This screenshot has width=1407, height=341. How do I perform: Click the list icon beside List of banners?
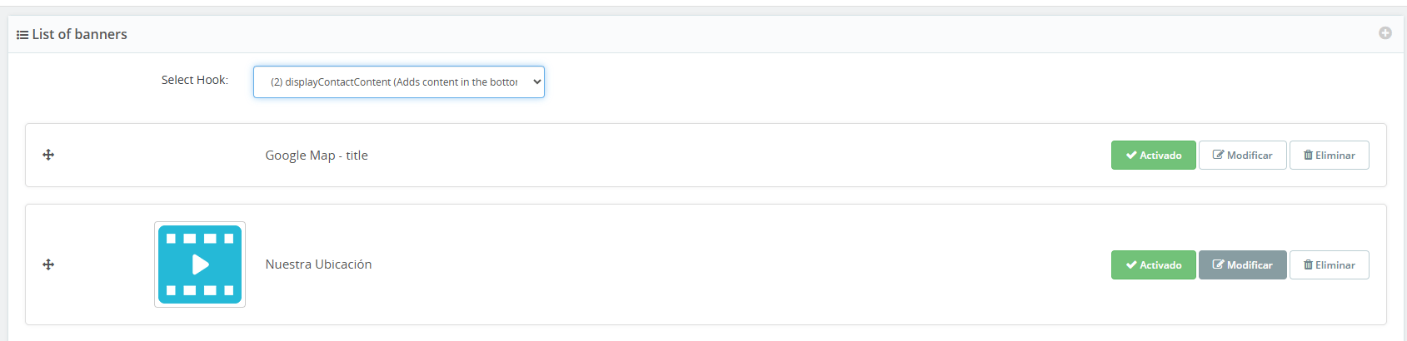(x=22, y=35)
